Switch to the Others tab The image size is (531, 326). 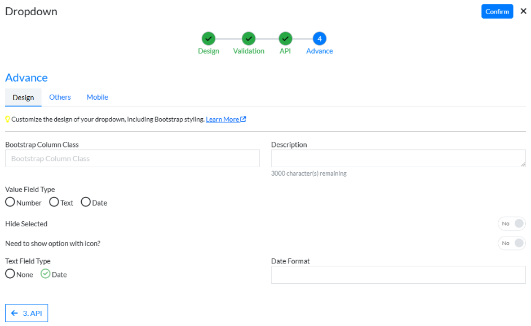(x=60, y=97)
